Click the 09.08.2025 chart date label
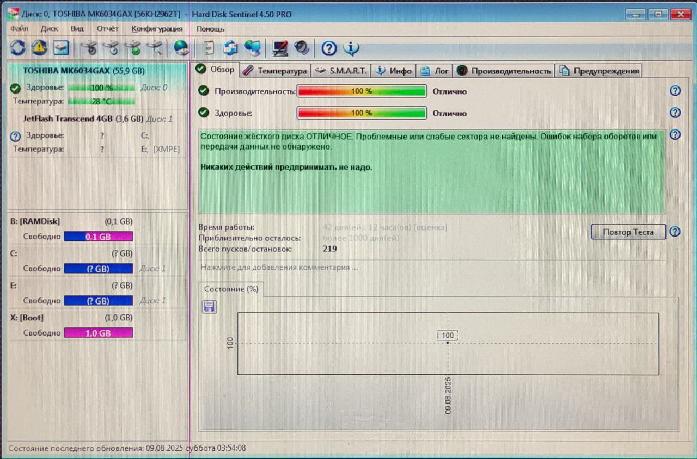Screen dimensions: 697x459 (448, 396)
